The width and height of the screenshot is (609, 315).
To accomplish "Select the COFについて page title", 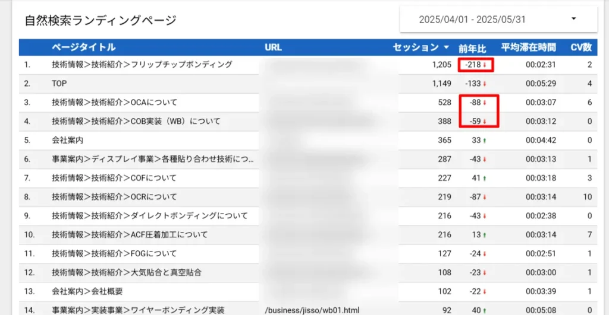I will click(x=114, y=178).
